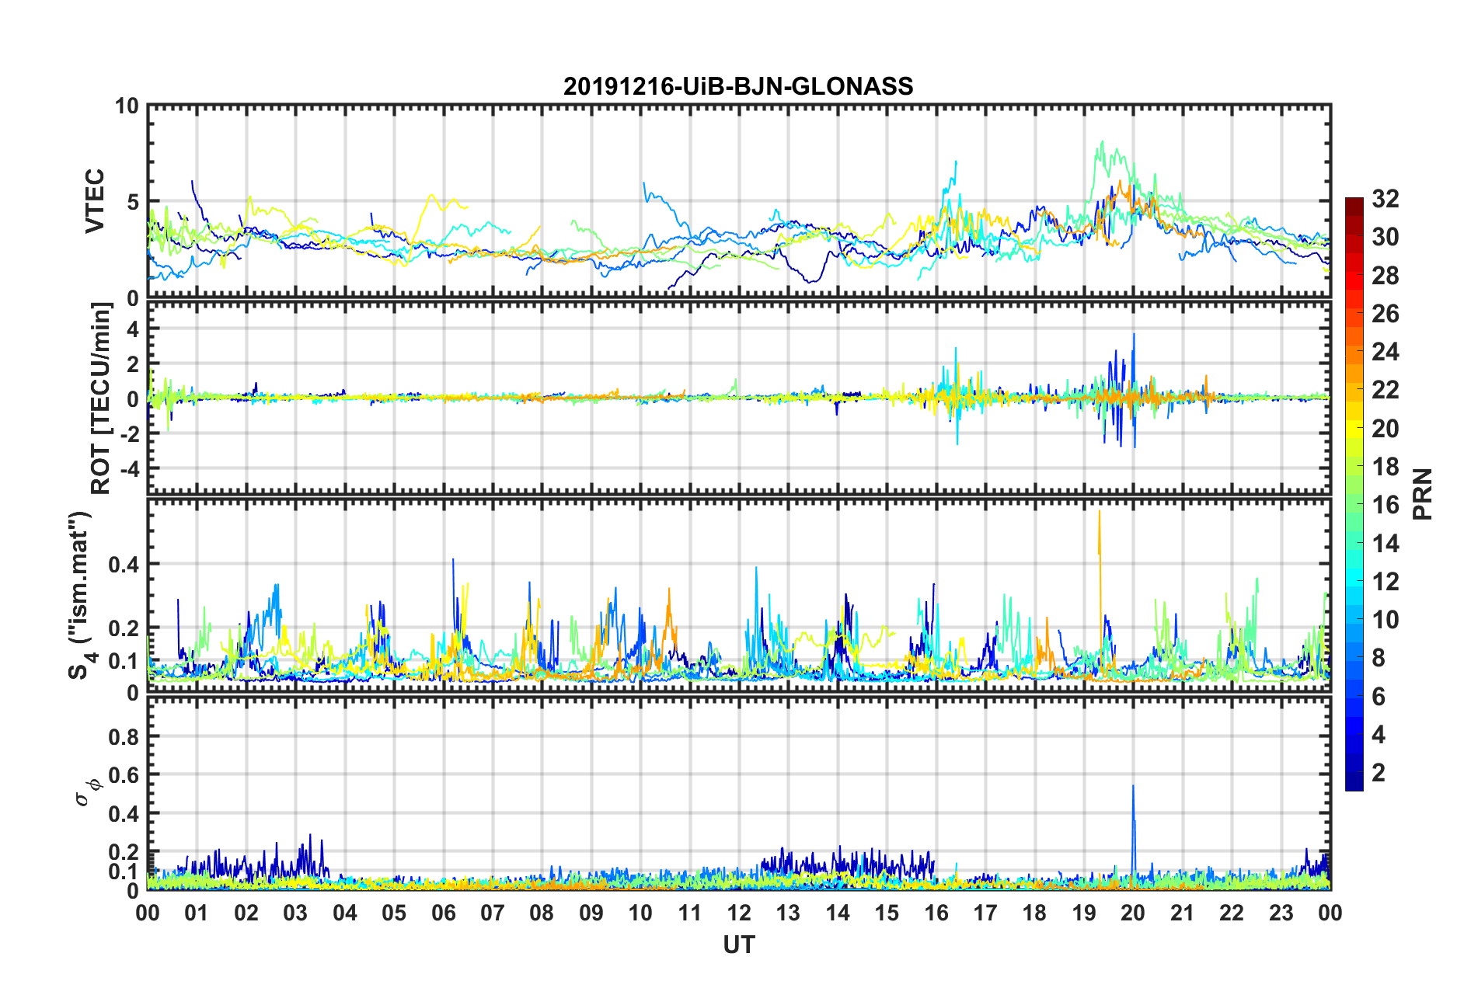This screenshot has width=1478, height=988.
Task: Click colorbar tick label 32
Action: 1385,199
